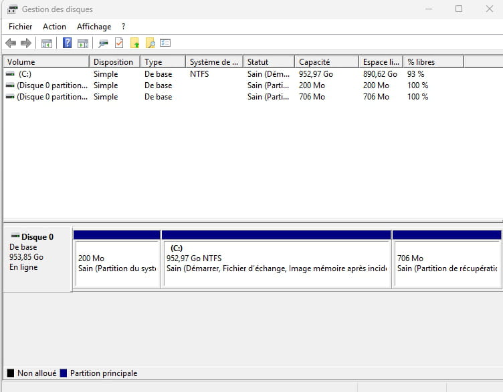Click the Back arrow in toolbar

[x=11, y=43]
